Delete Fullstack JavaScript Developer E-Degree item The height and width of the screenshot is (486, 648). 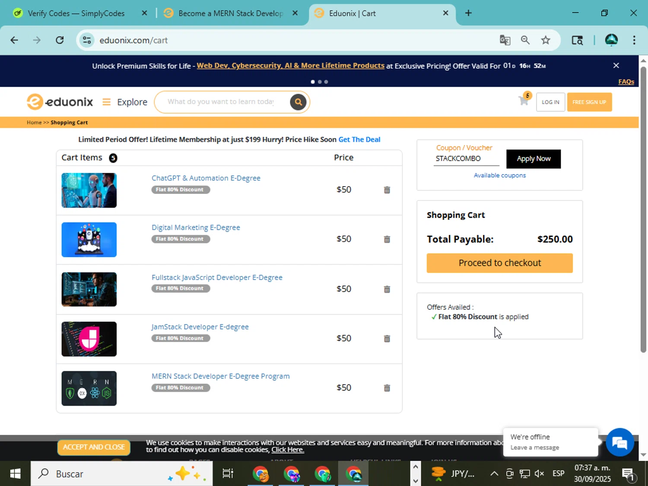387,289
